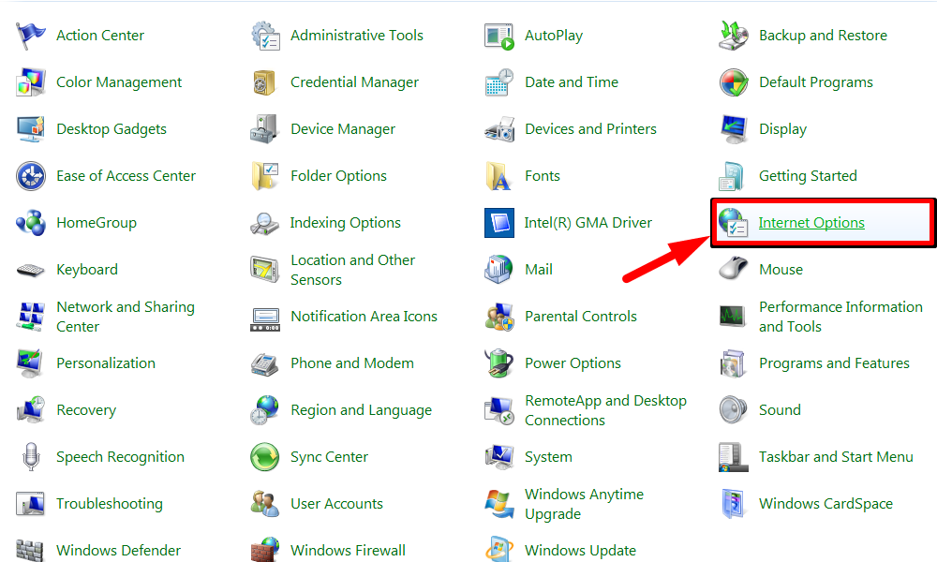Open Programs and Features
The width and height of the screenshot is (937, 562).
(x=834, y=363)
